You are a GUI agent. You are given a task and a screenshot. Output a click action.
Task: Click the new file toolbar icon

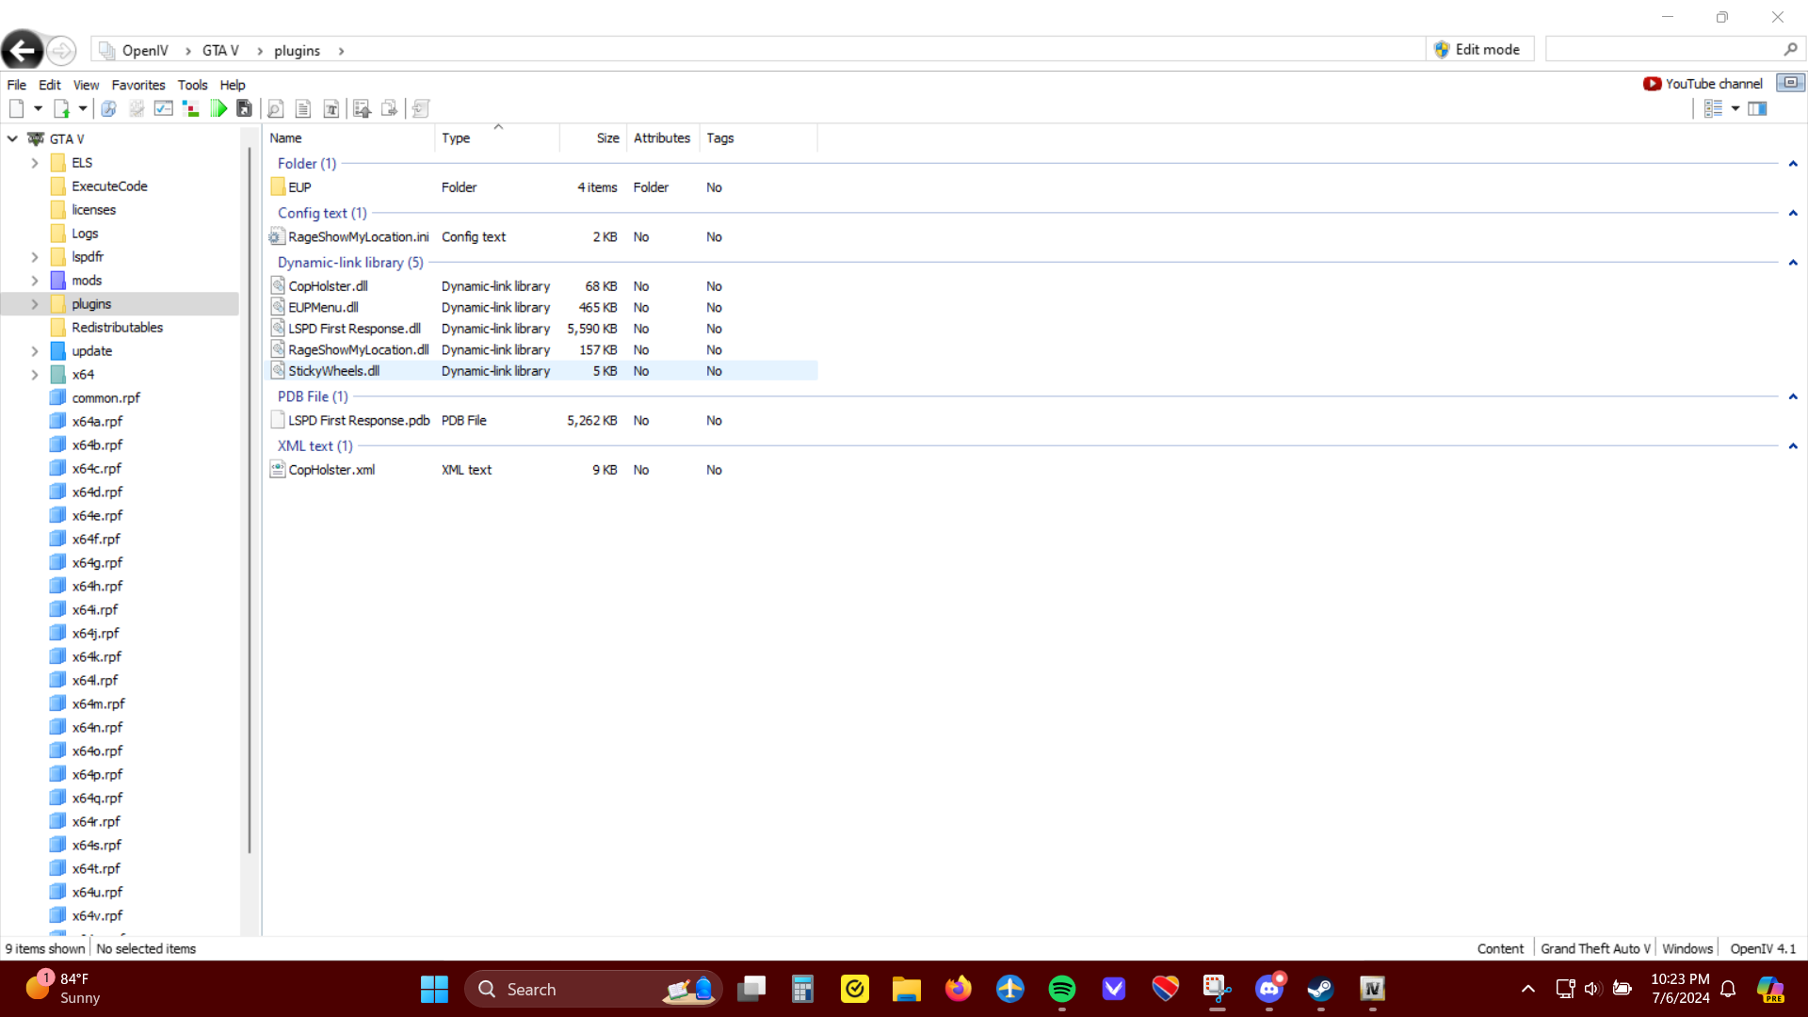pyautogui.click(x=16, y=109)
